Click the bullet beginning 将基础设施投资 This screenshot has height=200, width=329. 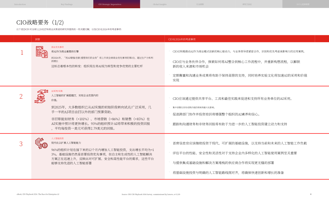click(x=228, y=173)
